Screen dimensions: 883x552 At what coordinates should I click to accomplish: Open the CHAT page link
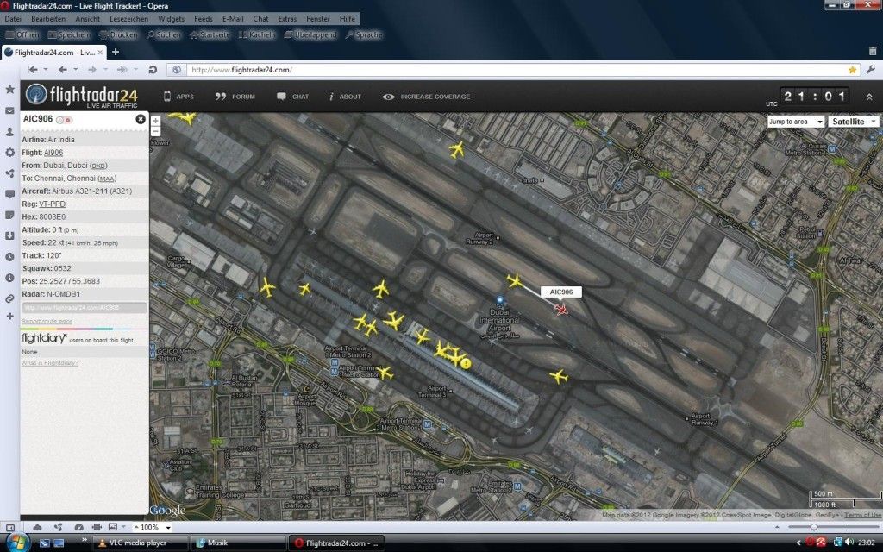click(x=293, y=97)
